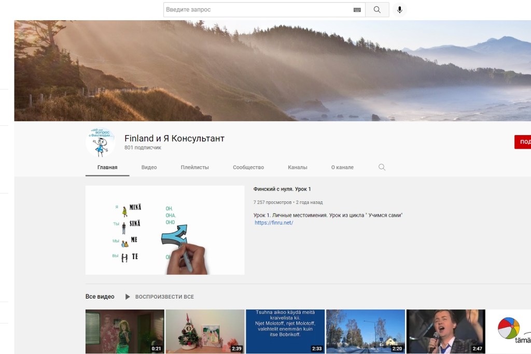This screenshot has width=531, height=354.
Task: Open the Видео tab
Action: coord(149,167)
